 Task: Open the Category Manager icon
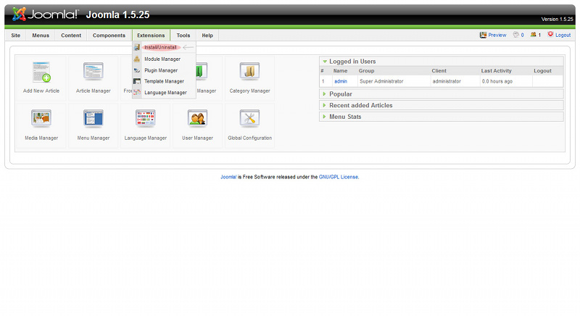249,71
